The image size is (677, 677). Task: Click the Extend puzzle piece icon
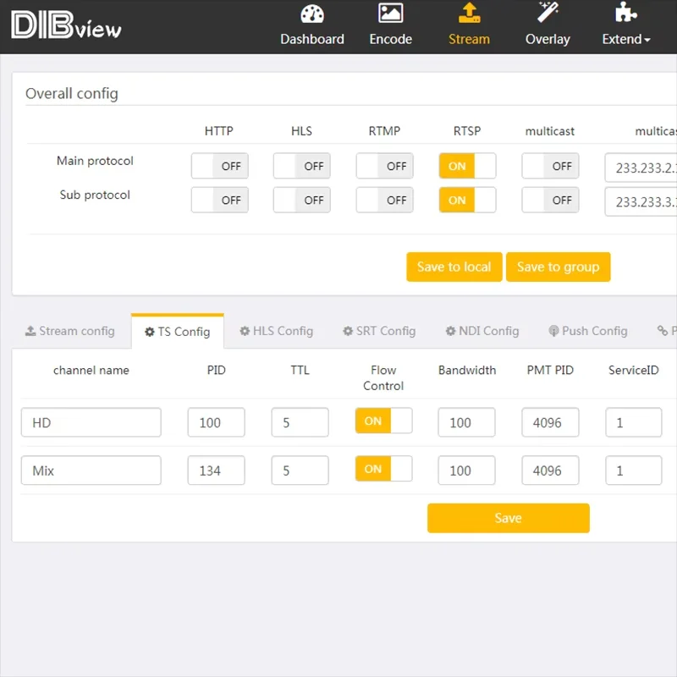tap(625, 12)
